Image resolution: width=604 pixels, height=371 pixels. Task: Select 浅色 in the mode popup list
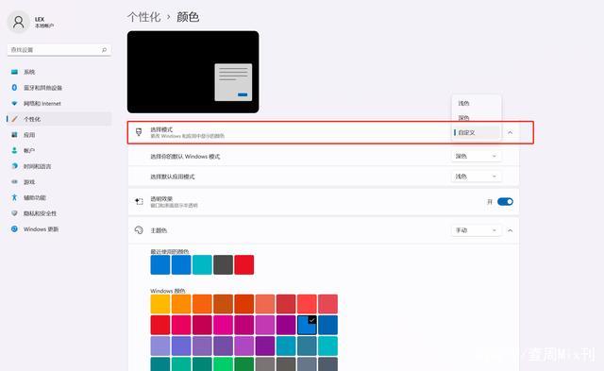pyautogui.click(x=477, y=103)
